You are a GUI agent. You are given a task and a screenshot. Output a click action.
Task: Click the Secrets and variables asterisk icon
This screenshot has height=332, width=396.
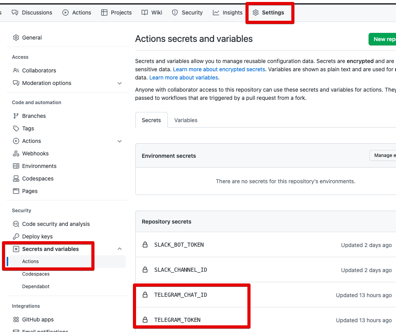click(16, 249)
